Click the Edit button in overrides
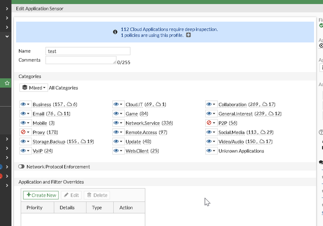Screen dimensions: 323x226 click(72, 195)
